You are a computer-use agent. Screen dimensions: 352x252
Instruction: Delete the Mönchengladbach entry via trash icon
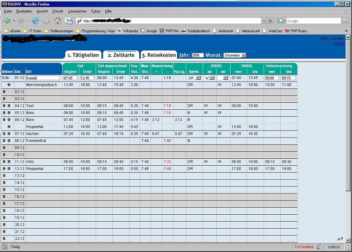point(9,85)
